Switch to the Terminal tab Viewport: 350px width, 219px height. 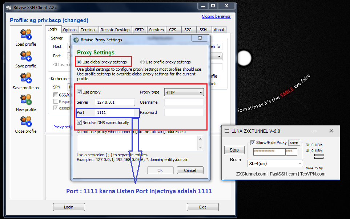pos(88,30)
